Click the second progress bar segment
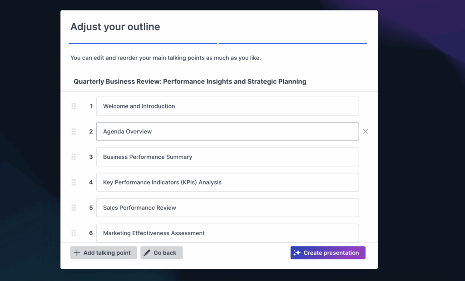The image size is (465, 281). pos(293,44)
